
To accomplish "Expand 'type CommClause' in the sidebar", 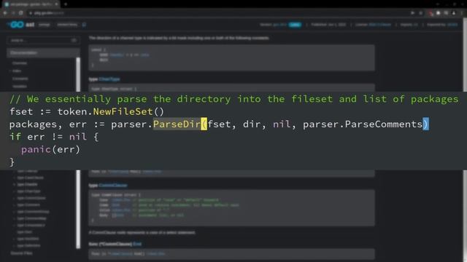I will tap(30, 198).
